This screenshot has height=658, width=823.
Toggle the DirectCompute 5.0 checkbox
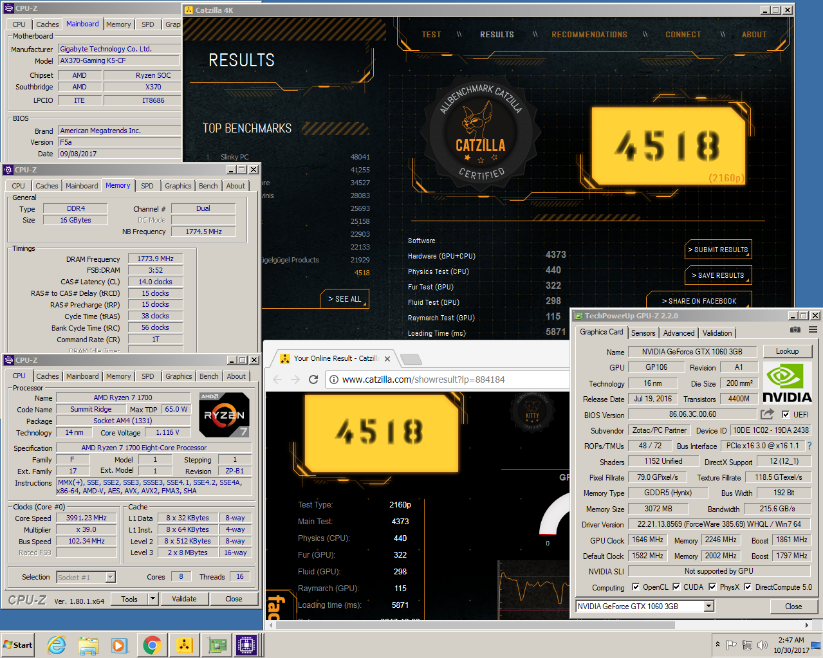[748, 587]
